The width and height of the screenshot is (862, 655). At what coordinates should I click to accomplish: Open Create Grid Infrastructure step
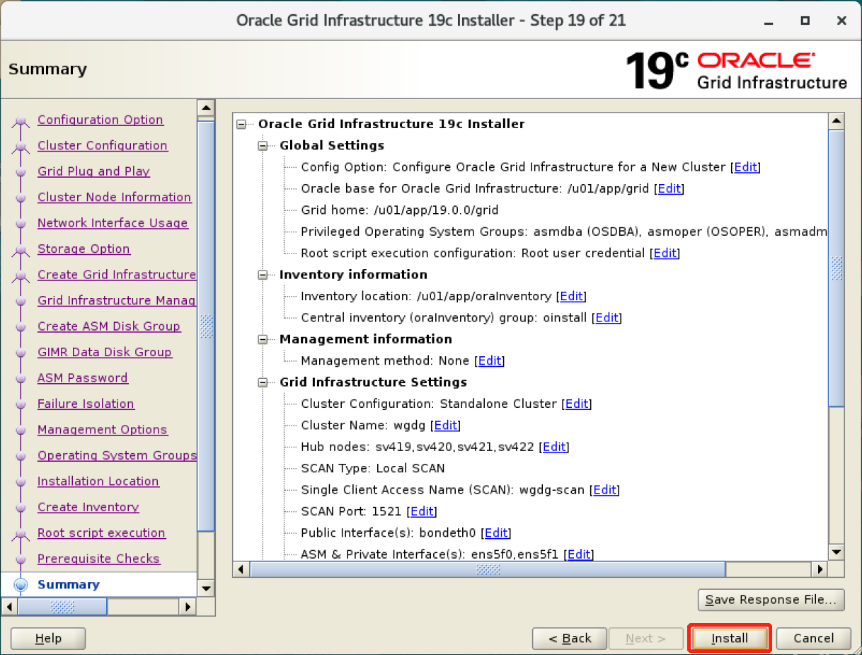pos(117,275)
